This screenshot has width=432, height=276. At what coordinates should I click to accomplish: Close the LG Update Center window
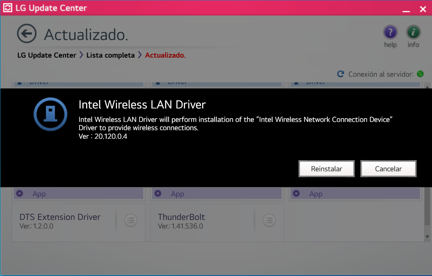click(423, 9)
